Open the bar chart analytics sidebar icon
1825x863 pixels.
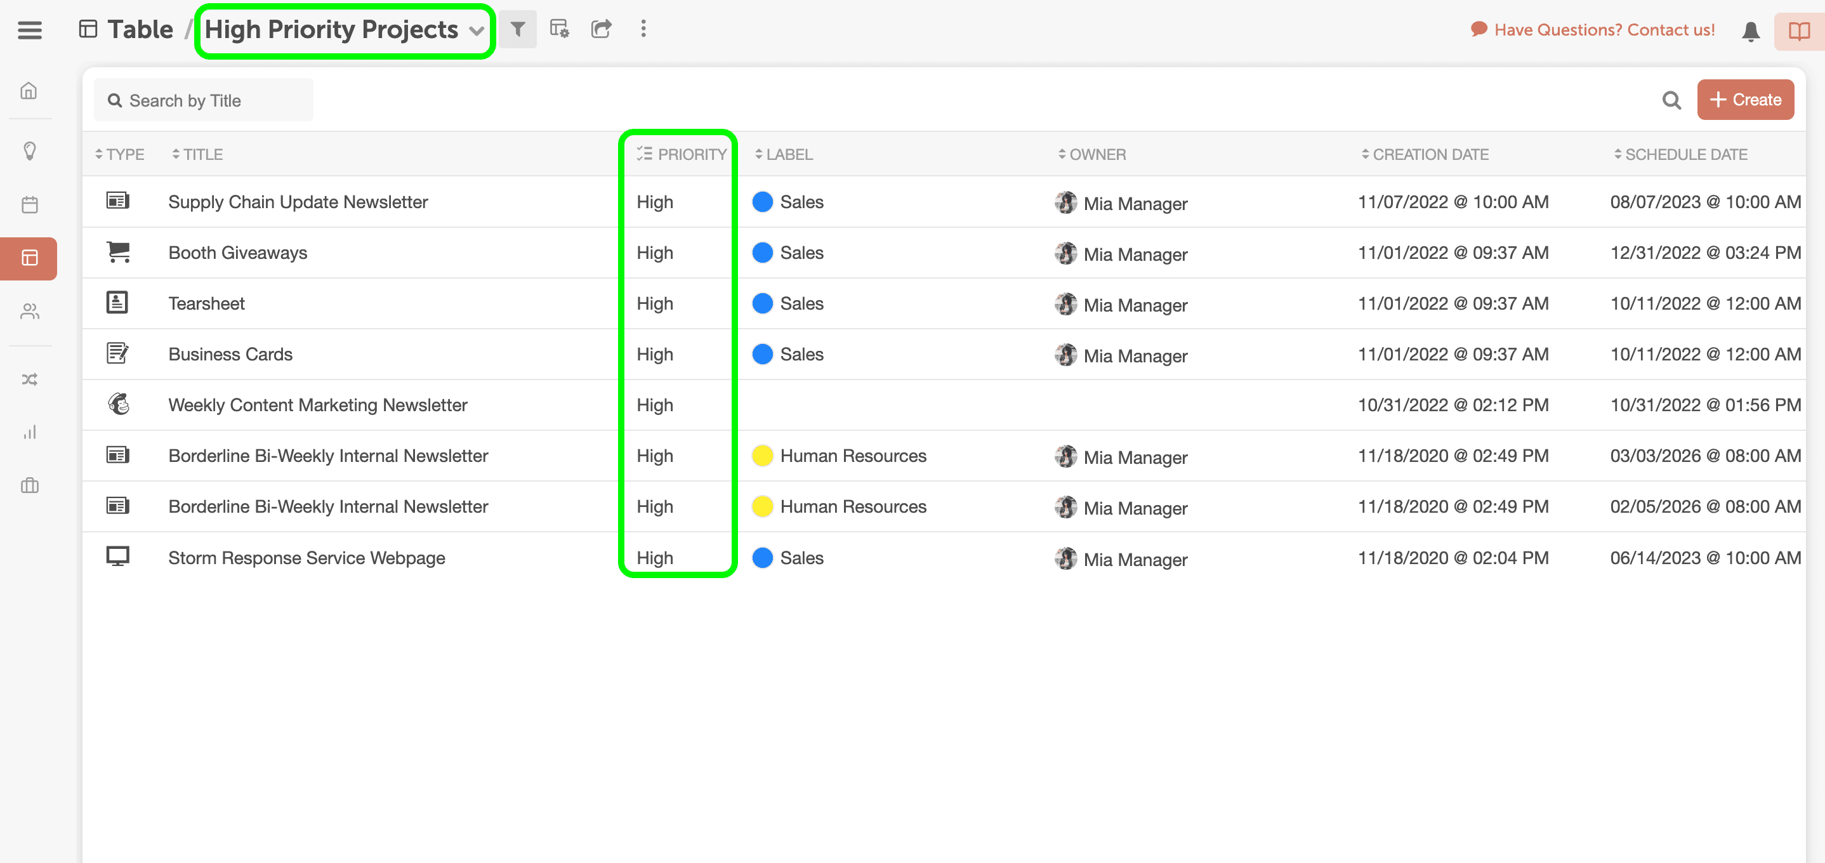(29, 432)
